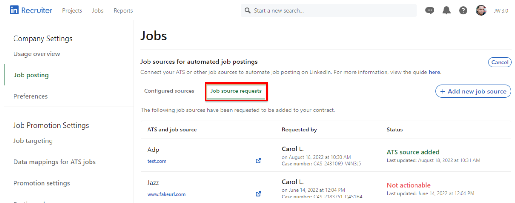The image size is (515, 203).
Task: Click case number CAS-2431069-V4N3J5
Action: (337, 164)
